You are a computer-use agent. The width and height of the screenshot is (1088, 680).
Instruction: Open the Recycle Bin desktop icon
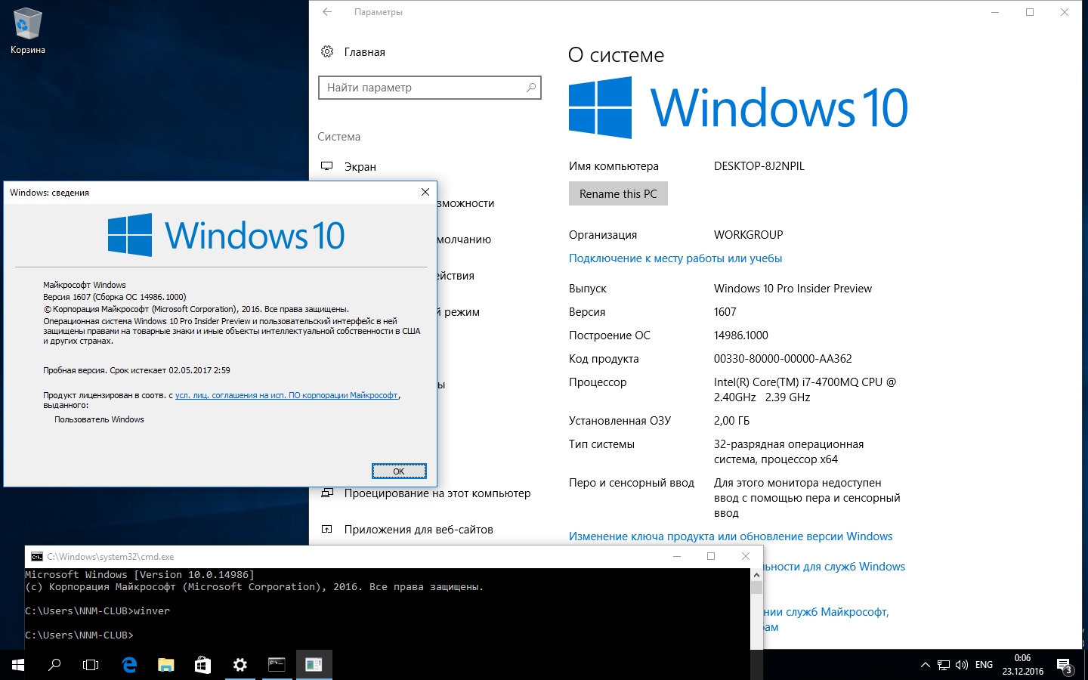tap(28, 32)
